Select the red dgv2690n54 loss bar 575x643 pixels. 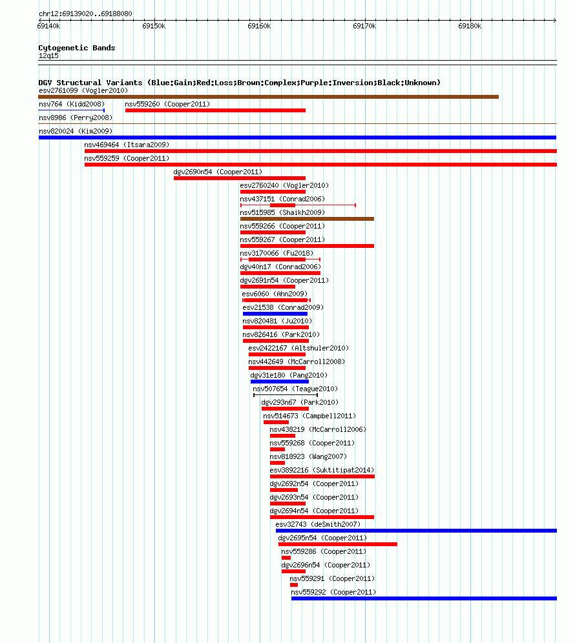[x=240, y=178]
